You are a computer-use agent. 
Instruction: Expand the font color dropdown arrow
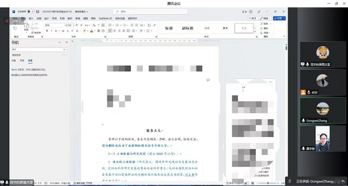point(94,31)
